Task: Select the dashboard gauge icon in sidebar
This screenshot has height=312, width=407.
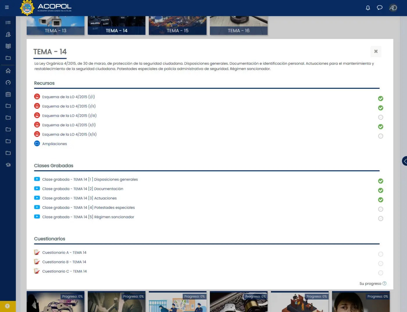Action: 8,83
